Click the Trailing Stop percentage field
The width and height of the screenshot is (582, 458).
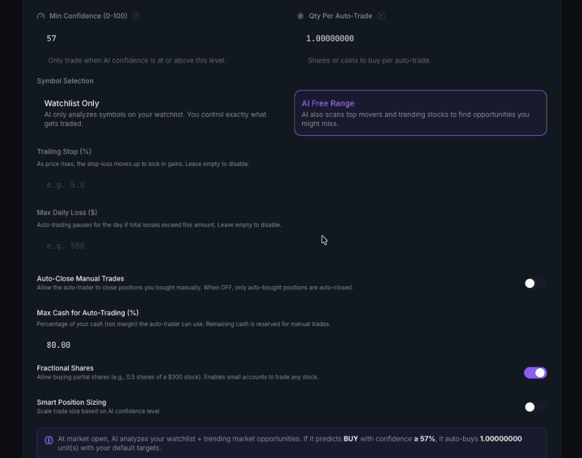82,184
